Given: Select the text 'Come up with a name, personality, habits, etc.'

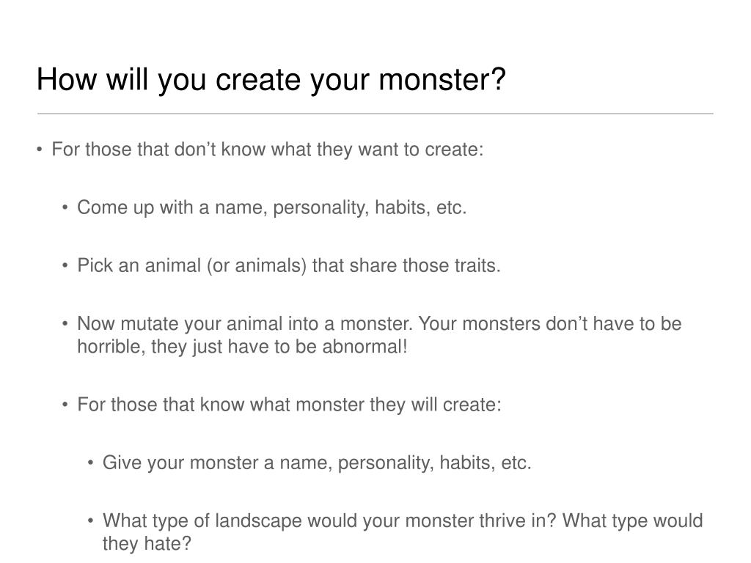Looking at the screenshot, I should pos(271,207).
